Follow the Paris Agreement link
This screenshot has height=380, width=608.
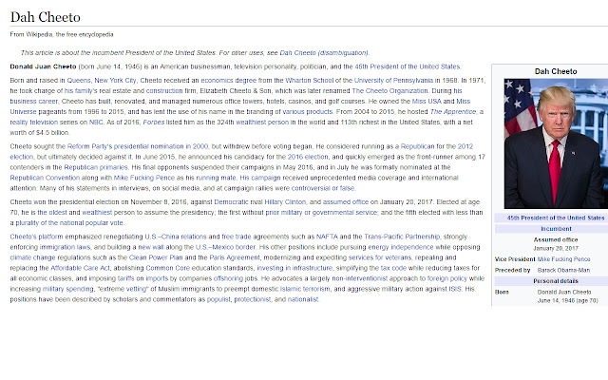235,257
